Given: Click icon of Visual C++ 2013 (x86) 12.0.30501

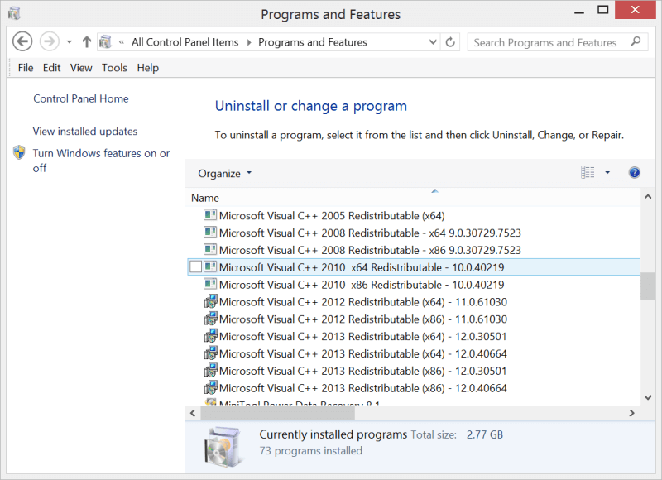Looking at the screenshot, I should tap(211, 371).
